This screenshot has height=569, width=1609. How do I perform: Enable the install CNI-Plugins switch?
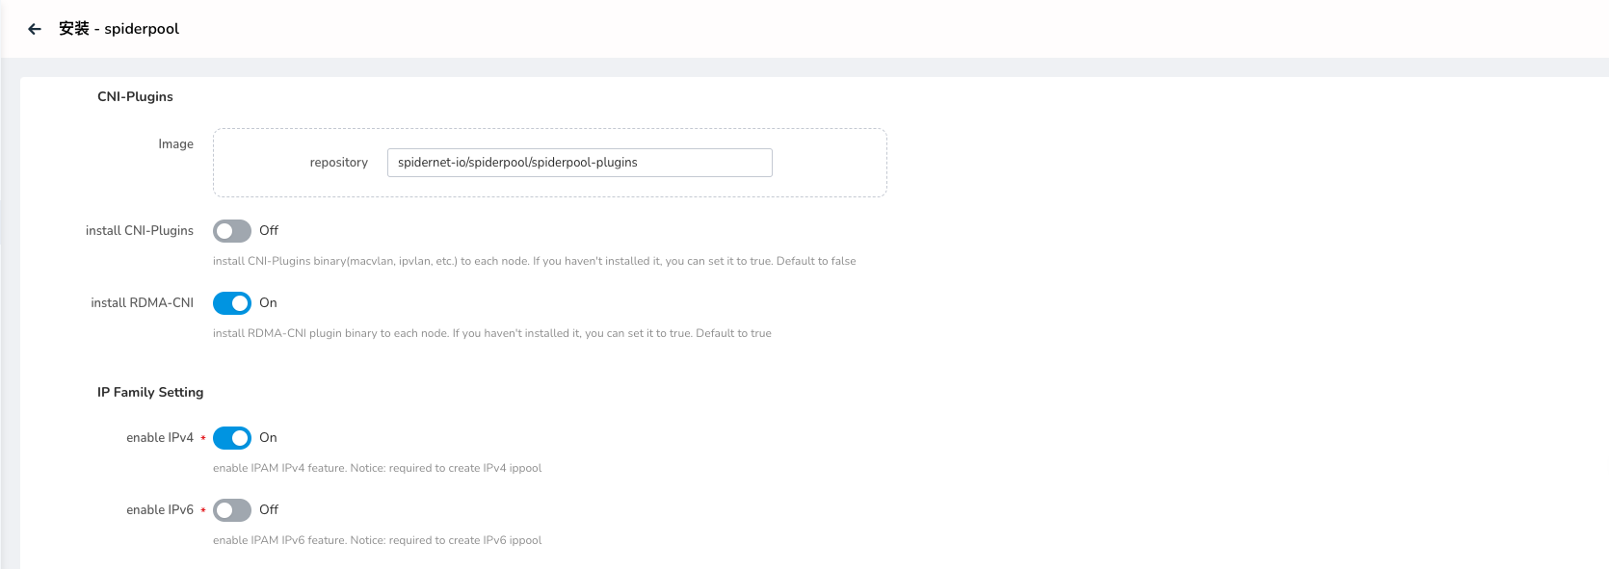tap(232, 231)
